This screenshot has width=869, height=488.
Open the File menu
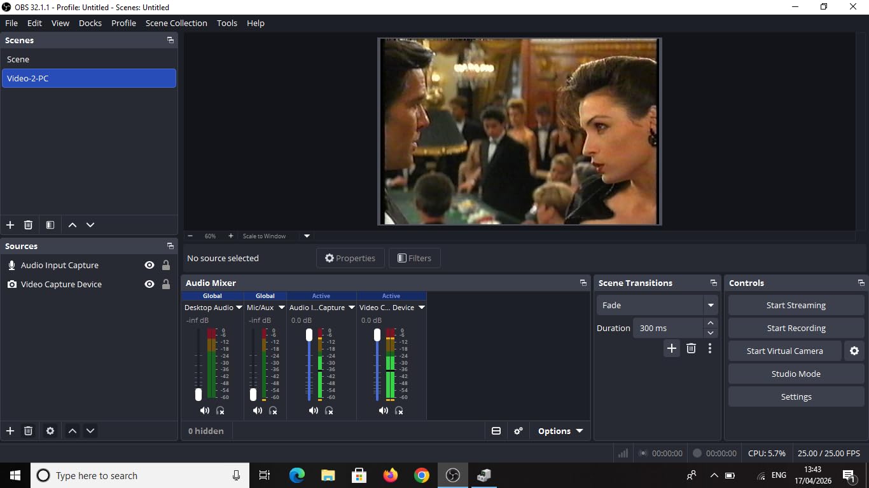(x=11, y=23)
